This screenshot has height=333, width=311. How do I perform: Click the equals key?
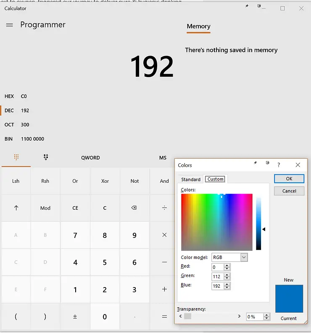tap(164, 317)
